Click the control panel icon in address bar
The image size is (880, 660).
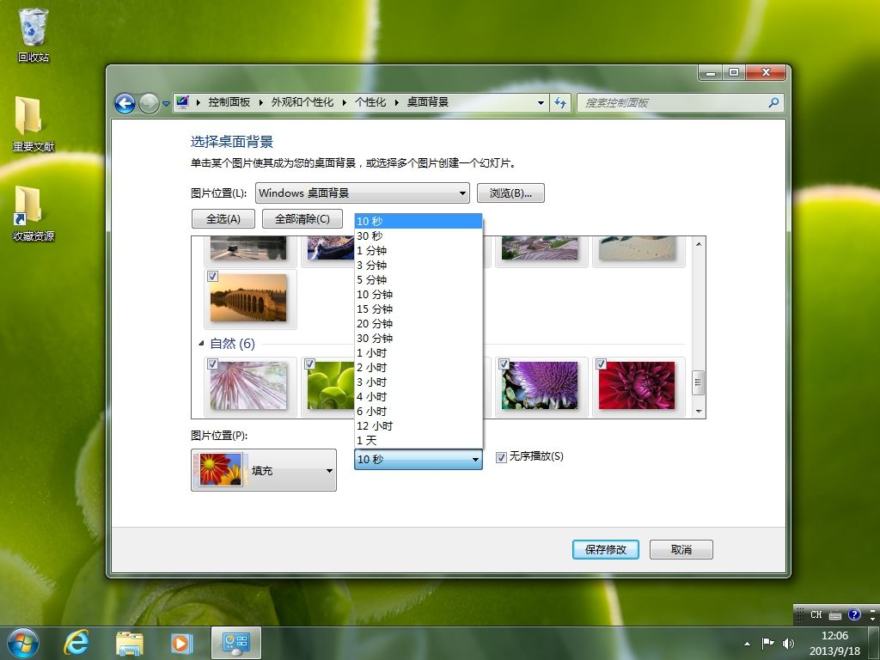[182, 102]
